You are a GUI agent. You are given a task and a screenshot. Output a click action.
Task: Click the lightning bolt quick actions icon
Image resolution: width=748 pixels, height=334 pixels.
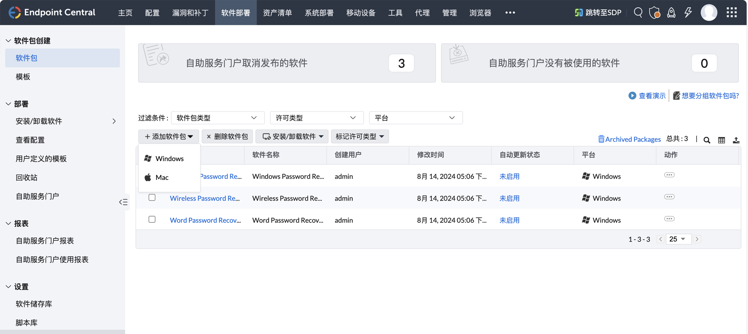[x=688, y=12]
